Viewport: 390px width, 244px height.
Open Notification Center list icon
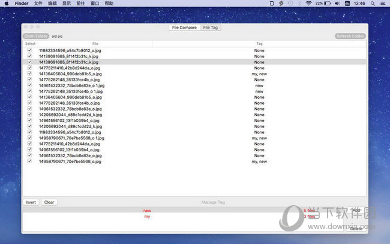coord(383,3)
